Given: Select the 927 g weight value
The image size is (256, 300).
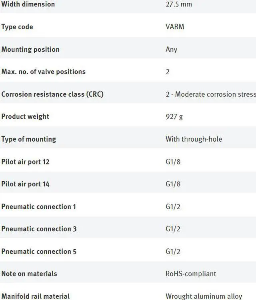Looking at the screenshot, I should [x=174, y=116].
